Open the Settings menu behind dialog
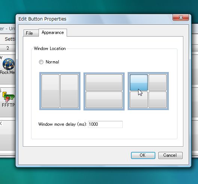This screenshot has height=184, width=198. click(x=10, y=39)
